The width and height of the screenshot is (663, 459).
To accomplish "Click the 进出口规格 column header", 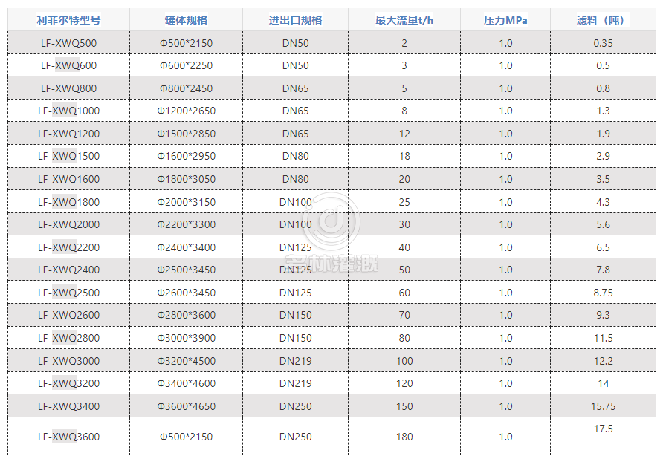I will point(295,20).
